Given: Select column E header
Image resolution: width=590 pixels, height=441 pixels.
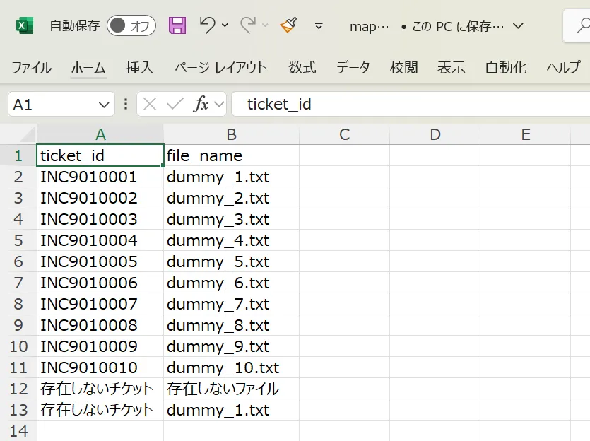Looking at the screenshot, I should coord(526,134).
